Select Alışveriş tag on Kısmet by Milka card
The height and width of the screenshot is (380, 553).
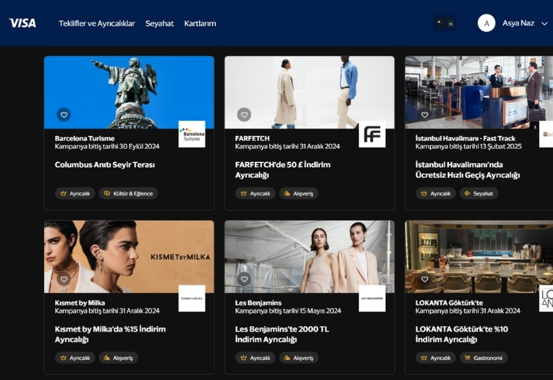pyautogui.click(x=118, y=358)
